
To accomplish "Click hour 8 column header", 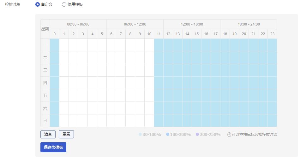I will click(x=130, y=34).
